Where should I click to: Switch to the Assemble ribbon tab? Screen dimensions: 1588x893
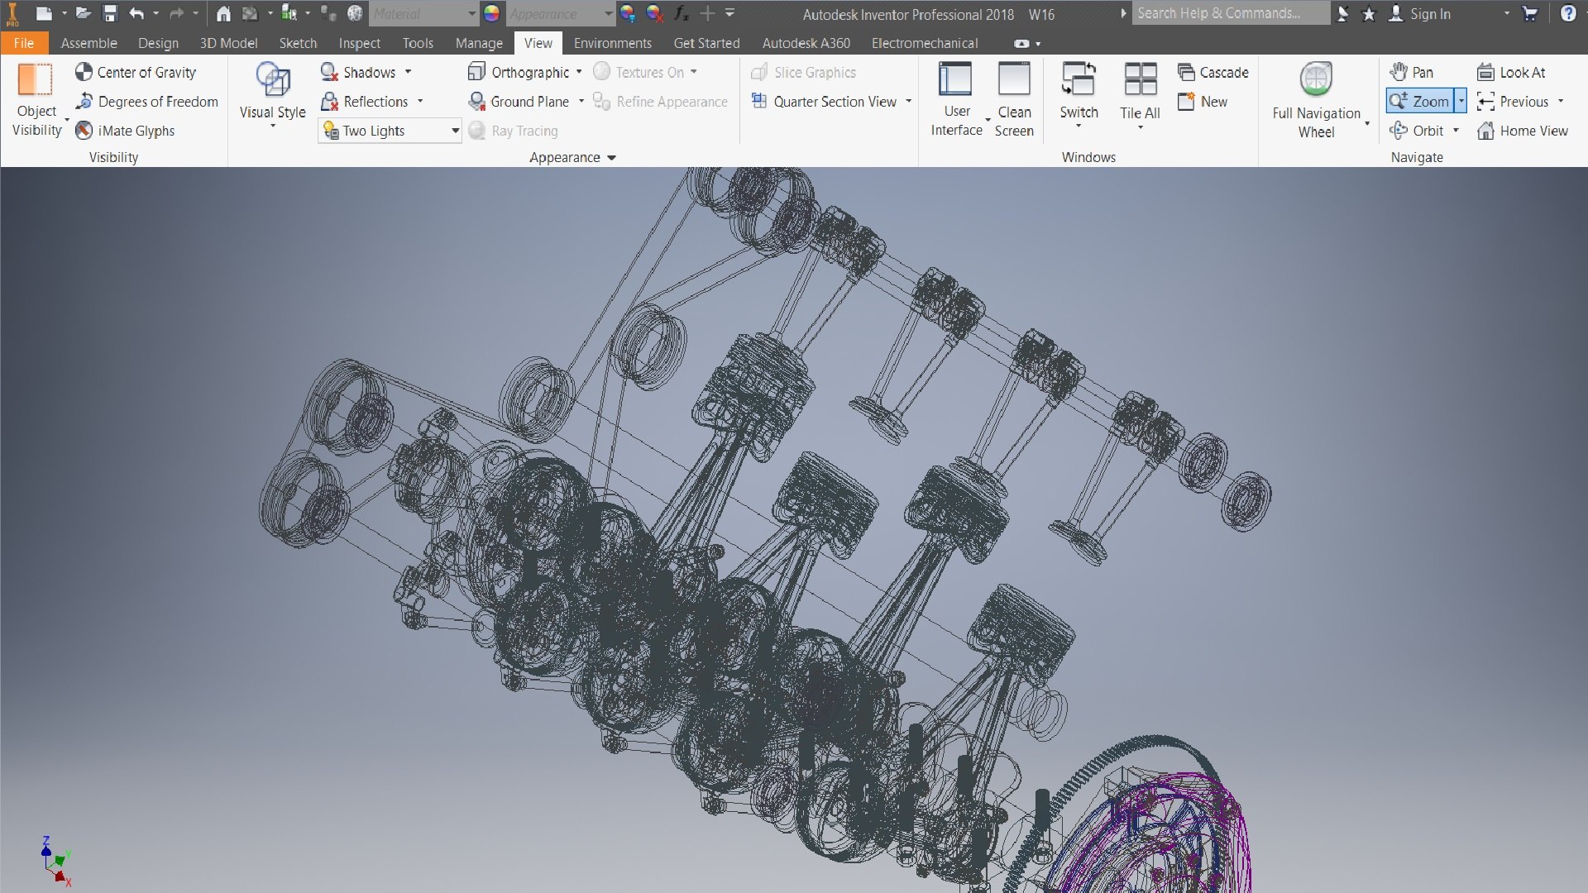[88, 43]
